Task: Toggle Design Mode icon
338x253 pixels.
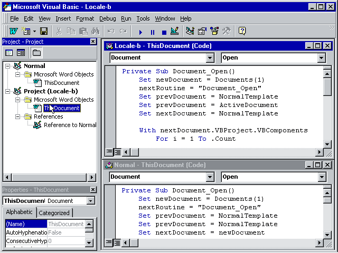Action: 175,31
